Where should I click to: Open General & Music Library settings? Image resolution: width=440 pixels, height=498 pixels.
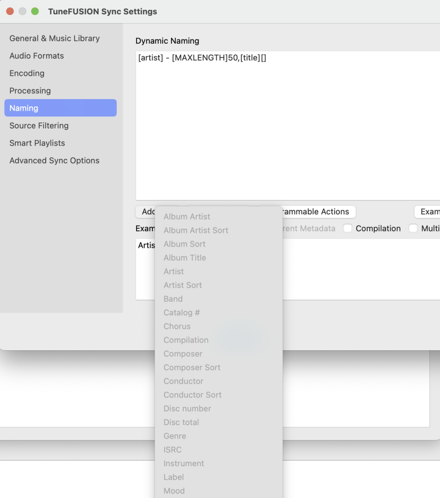pos(61,38)
